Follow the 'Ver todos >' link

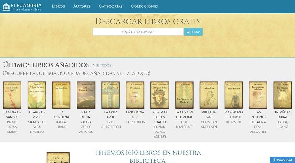click(103, 65)
